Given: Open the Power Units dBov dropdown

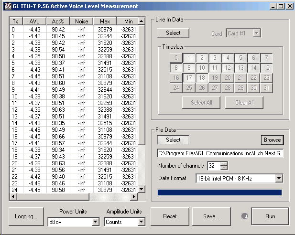Looking at the screenshot, I should pos(96,222).
